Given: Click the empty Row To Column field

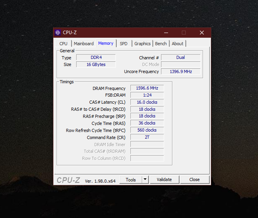Looking at the screenshot, I should 147,158.
